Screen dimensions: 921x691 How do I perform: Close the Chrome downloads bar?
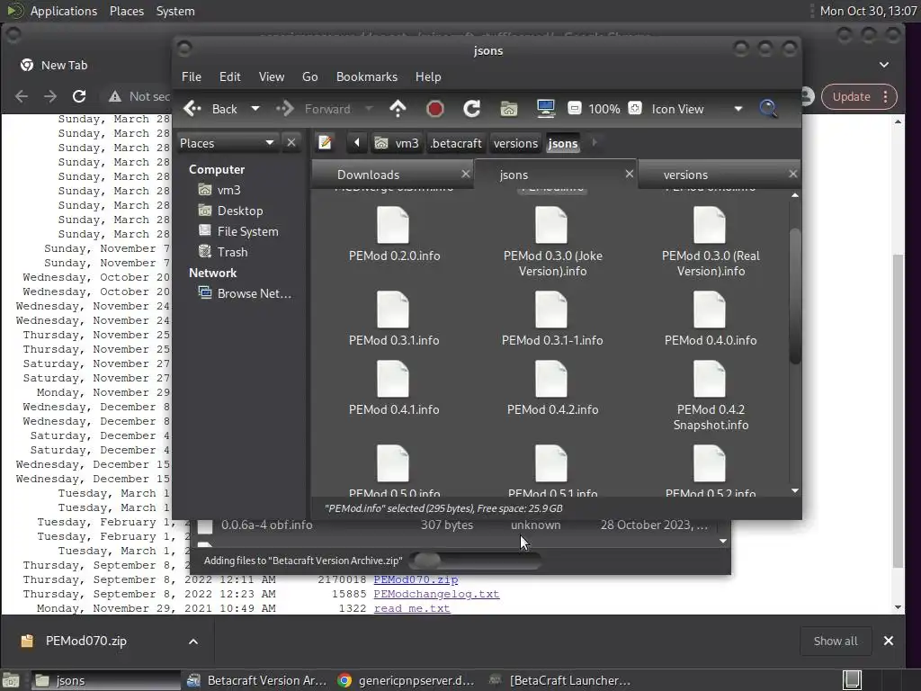point(889,641)
